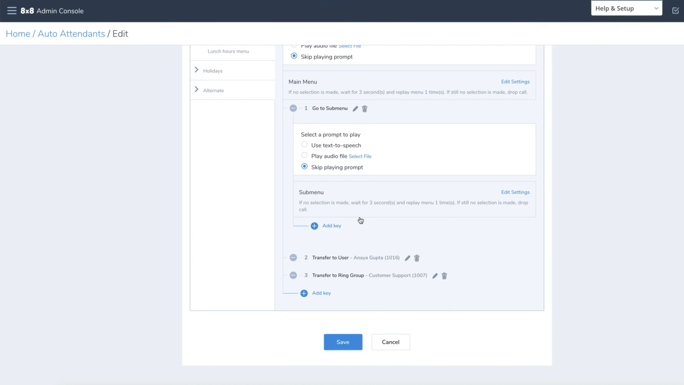
Task: Click the checklist icon in top-right corner
Action: pyautogui.click(x=675, y=11)
